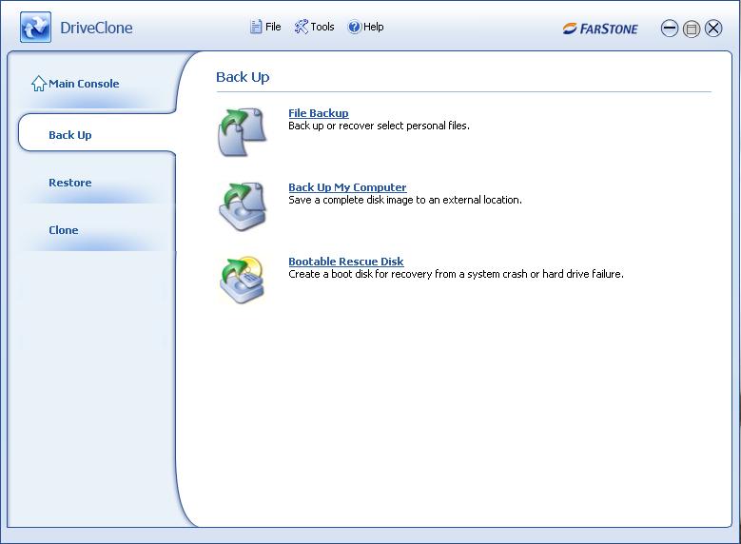The image size is (741, 544).
Task: Click the File menu document icon
Action: [x=256, y=27]
